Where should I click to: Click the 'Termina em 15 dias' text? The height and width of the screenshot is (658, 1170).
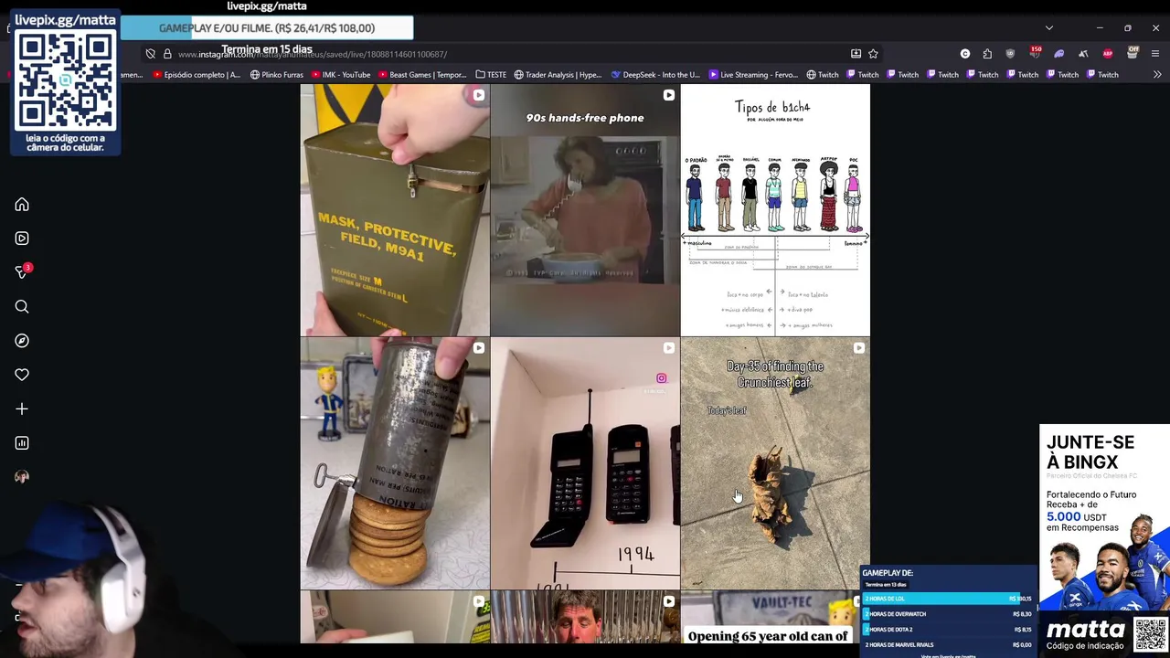point(267,49)
